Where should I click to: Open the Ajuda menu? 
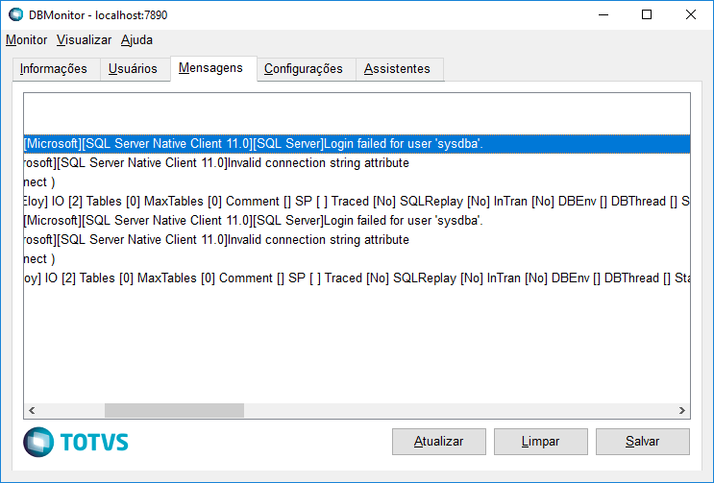(x=136, y=40)
